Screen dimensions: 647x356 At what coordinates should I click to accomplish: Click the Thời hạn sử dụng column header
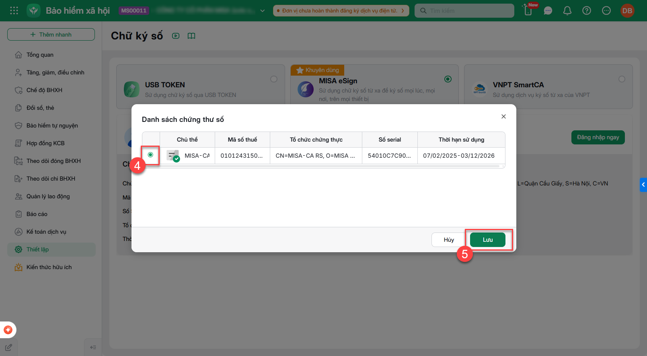pyautogui.click(x=461, y=140)
